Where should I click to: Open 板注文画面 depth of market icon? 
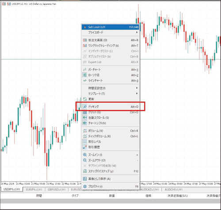(85, 40)
